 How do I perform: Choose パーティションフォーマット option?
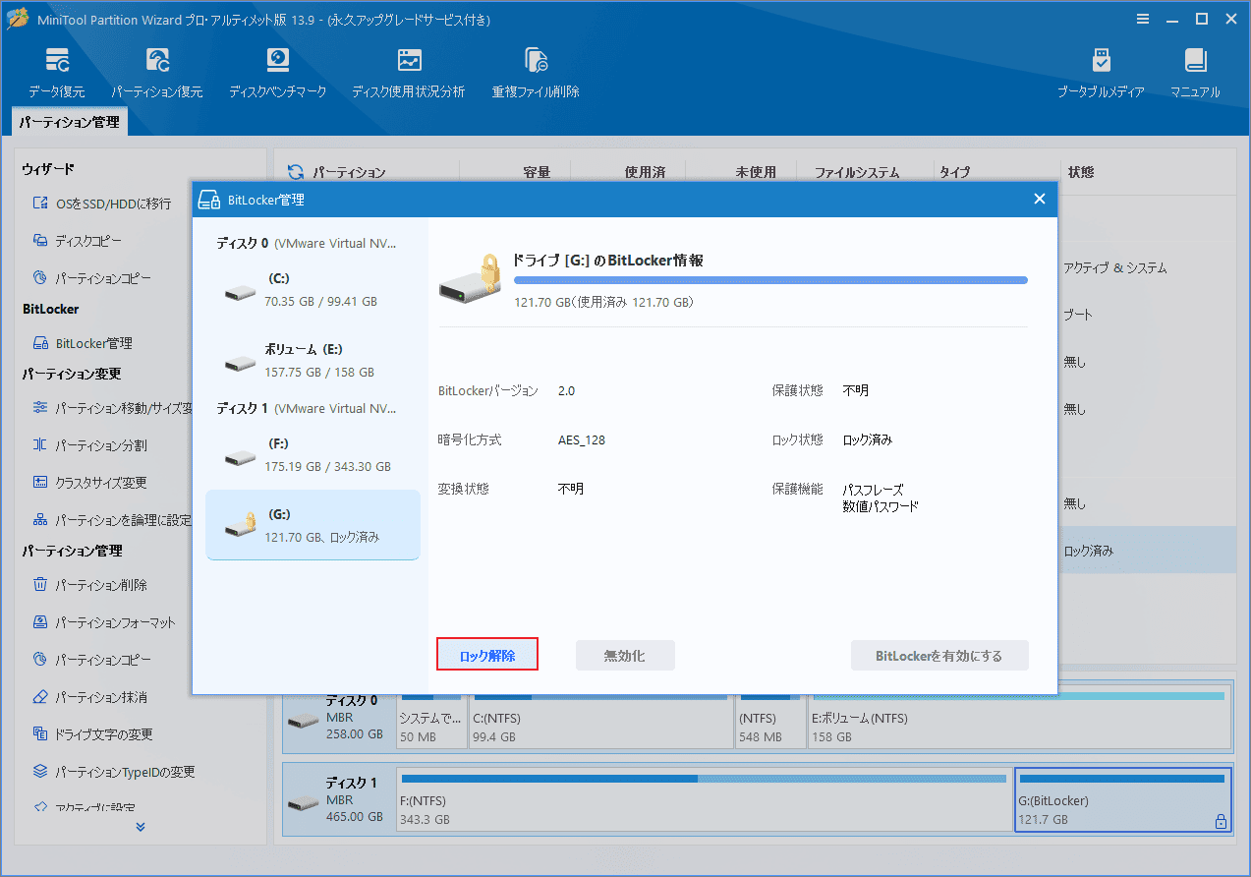[104, 622]
